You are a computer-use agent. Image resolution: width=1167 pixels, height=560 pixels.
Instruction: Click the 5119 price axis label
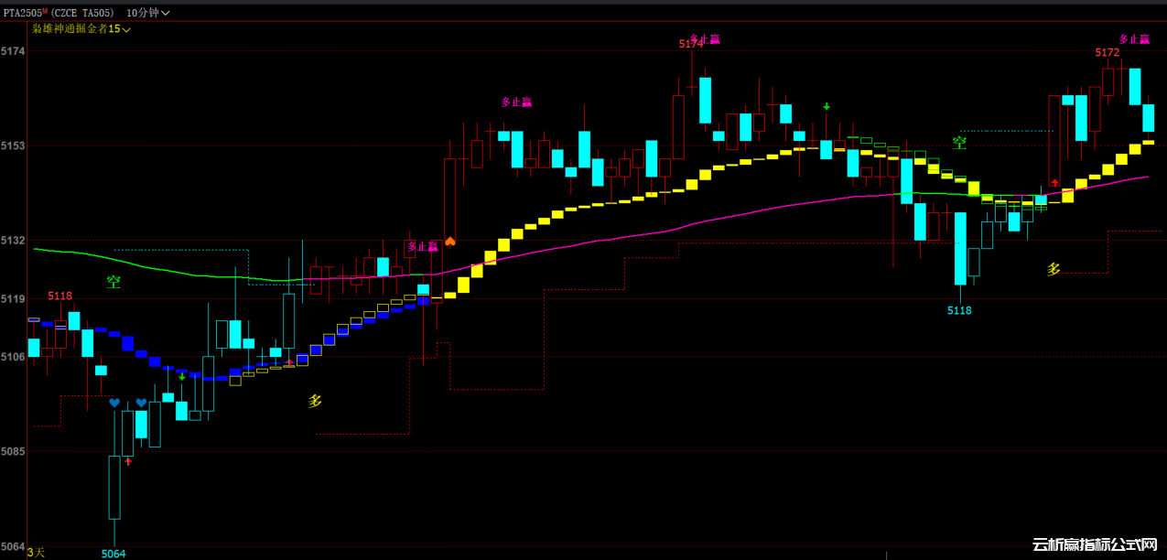(13, 298)
